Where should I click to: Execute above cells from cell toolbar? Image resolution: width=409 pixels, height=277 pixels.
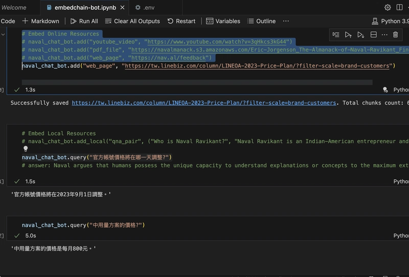[x=348, y=35]
